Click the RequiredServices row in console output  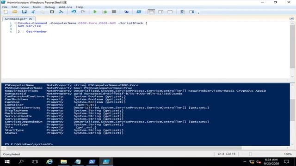[136, 91]
